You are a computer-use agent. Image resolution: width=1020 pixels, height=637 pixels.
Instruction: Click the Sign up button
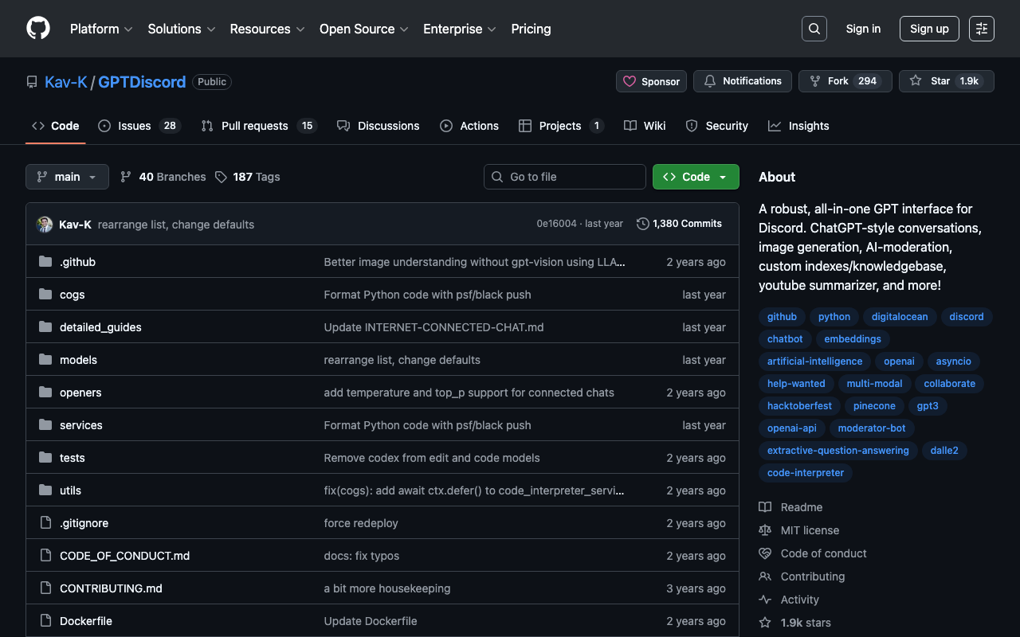[x=929, y=29]
